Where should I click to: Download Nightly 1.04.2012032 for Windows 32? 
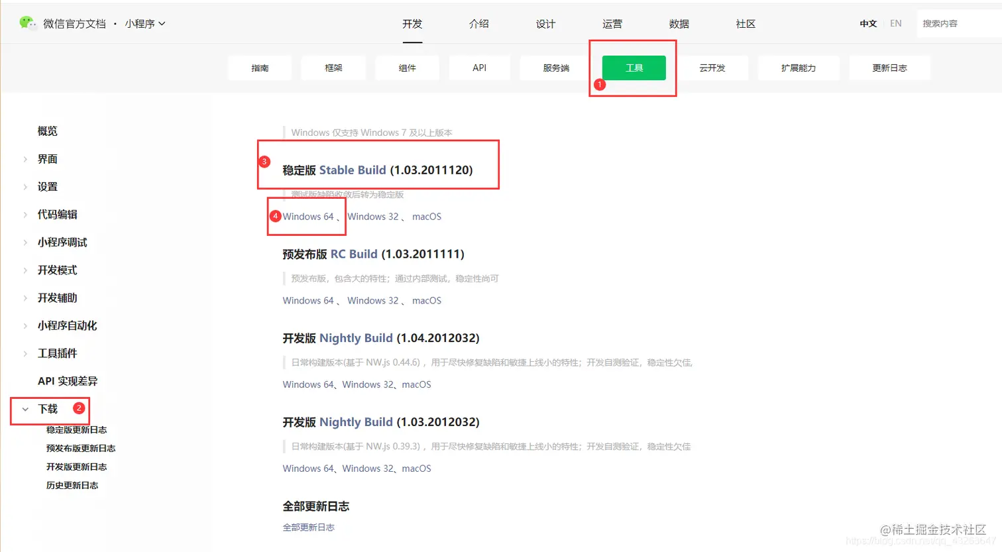point(368,384)
